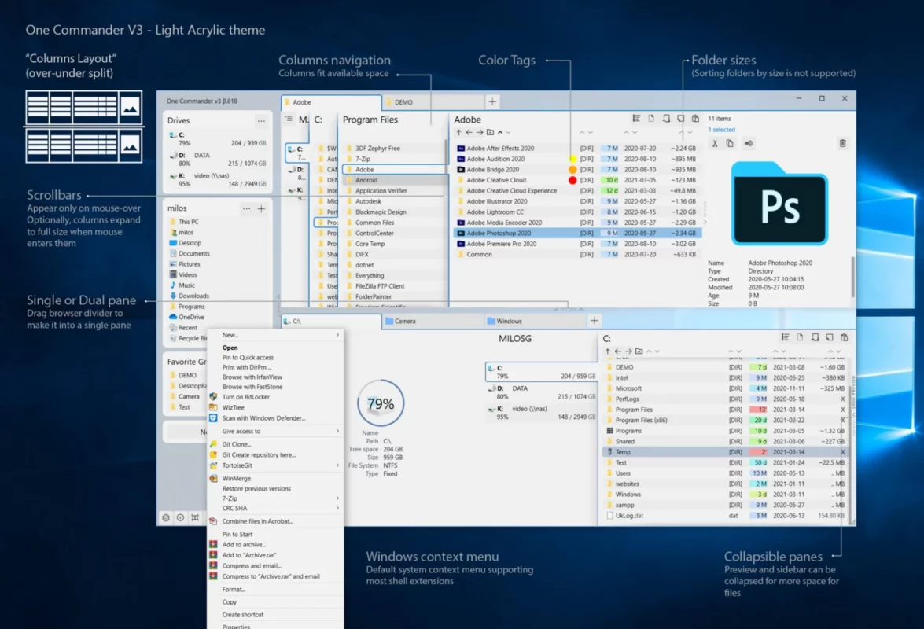Select the Android folder in Program Files column

(394, 180)
